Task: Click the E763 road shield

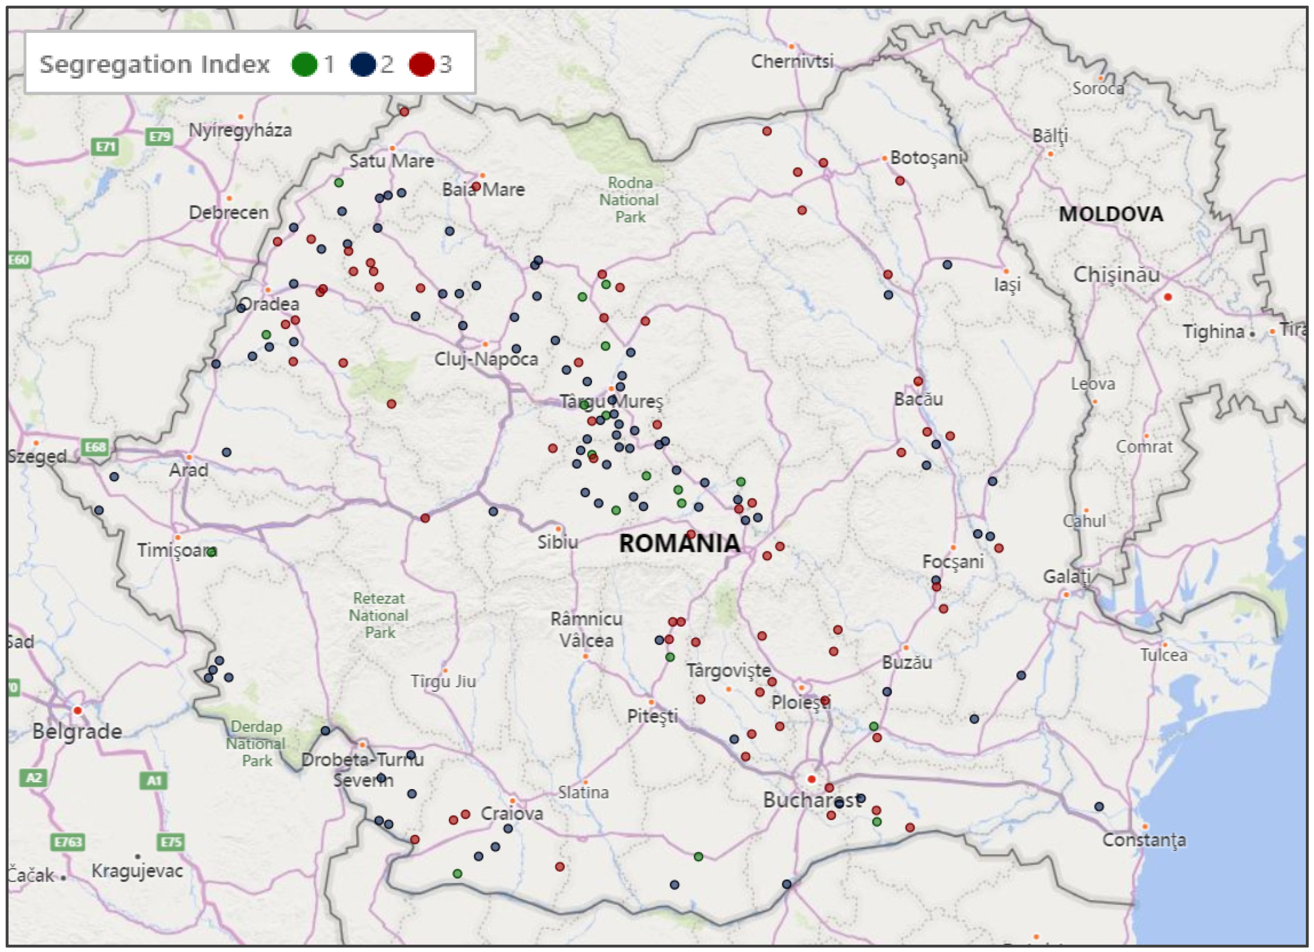Action: tap(68, 842)
